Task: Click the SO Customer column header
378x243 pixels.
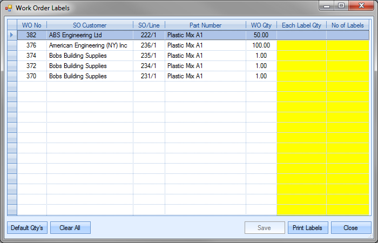Action: [90, 25]
